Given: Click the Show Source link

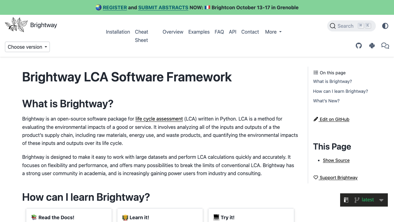Looking at the screenshot, I should (336, 160).
